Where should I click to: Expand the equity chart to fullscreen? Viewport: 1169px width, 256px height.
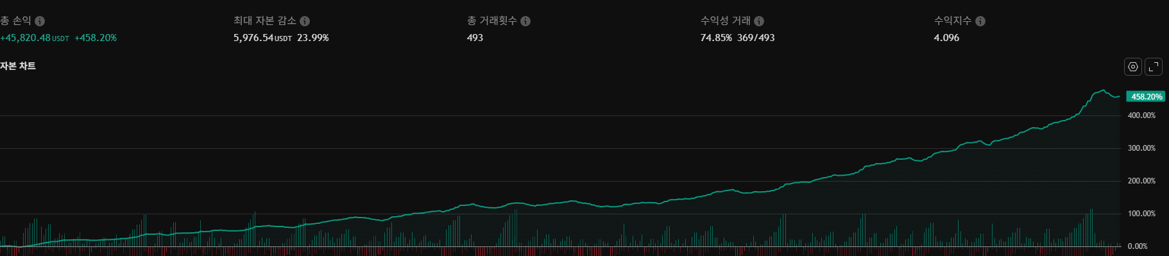click(1154, 67)
